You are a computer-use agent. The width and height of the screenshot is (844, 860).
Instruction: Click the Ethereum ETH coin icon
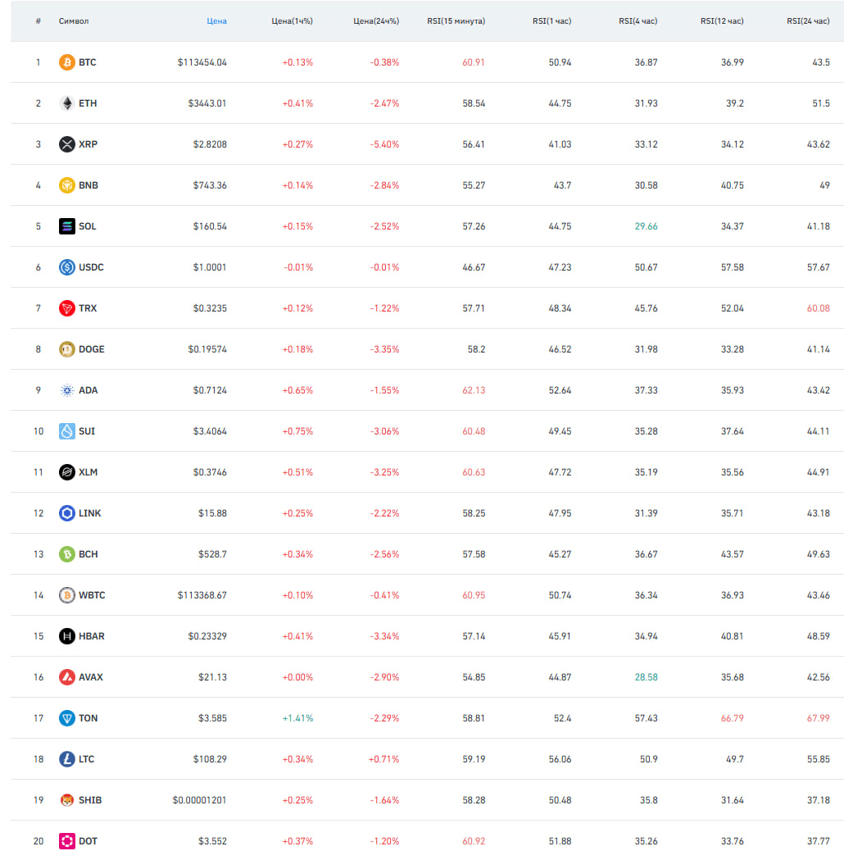(x=67, y=103)
